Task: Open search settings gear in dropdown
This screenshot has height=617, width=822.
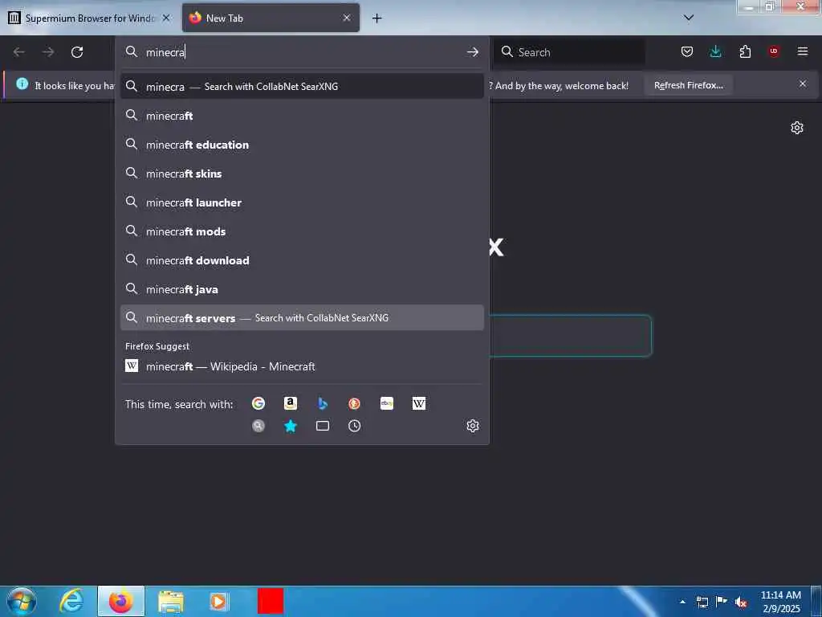Action: pos(473,426)
